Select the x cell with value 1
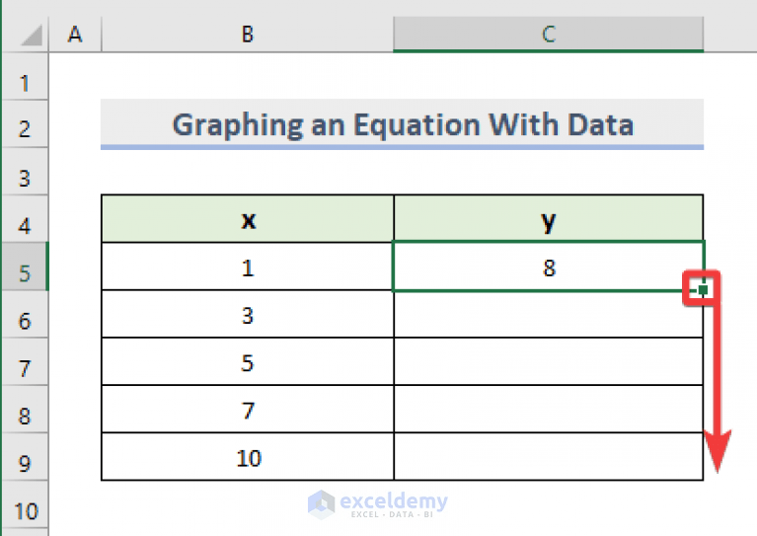 248,267
